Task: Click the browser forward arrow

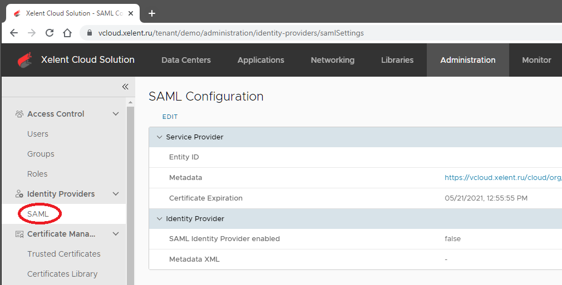Action: click(32, 33)
